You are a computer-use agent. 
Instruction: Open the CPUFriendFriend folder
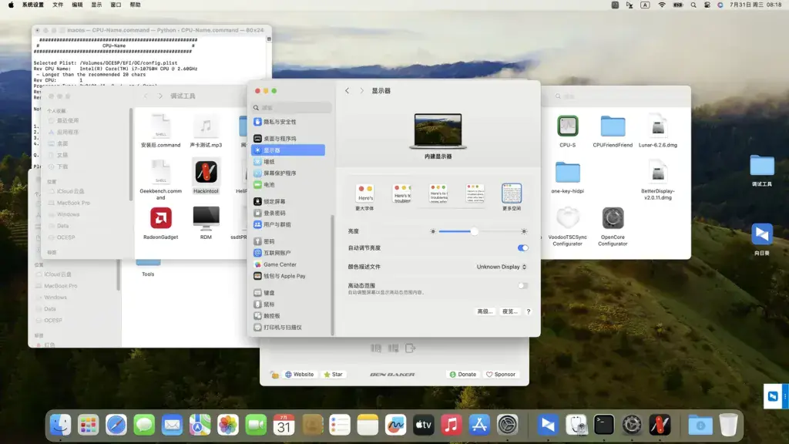(x=613, y=126)
